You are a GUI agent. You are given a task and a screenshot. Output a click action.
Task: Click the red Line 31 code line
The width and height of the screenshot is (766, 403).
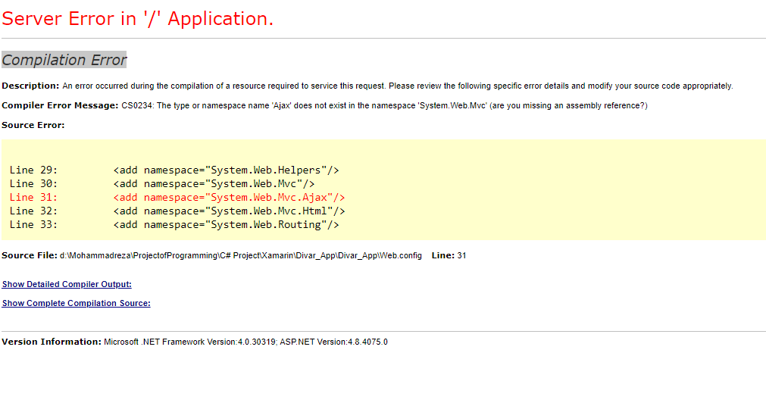(x=177, y=198)
